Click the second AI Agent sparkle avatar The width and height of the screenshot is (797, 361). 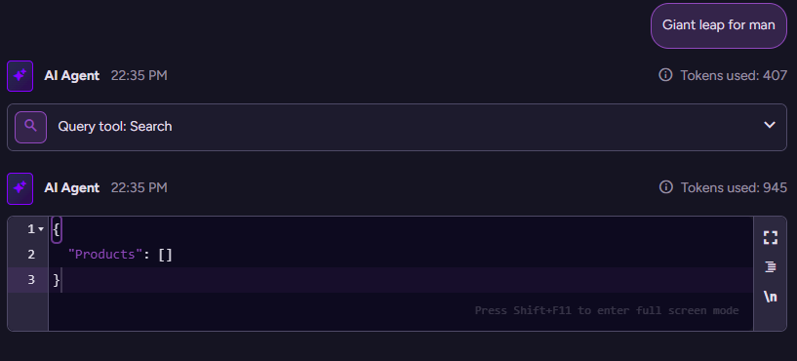click(x=20, y=188)
